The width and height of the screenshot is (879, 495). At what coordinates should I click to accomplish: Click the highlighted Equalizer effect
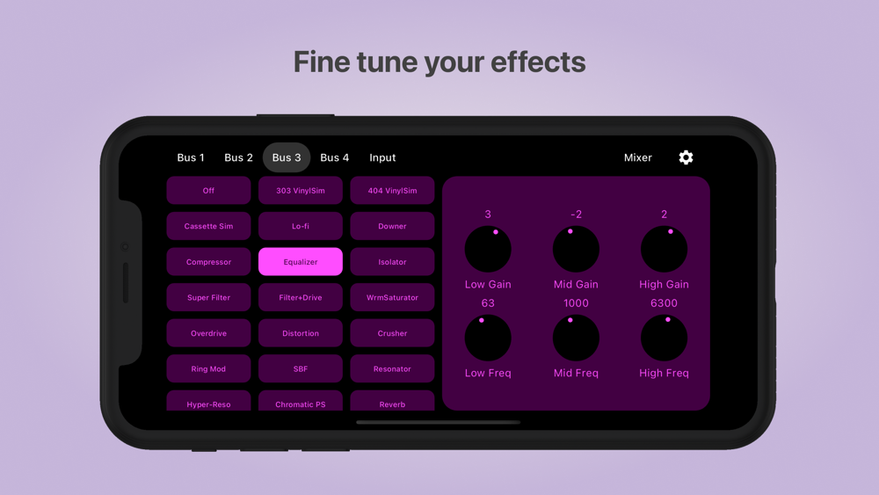click(x=301, y=262)
